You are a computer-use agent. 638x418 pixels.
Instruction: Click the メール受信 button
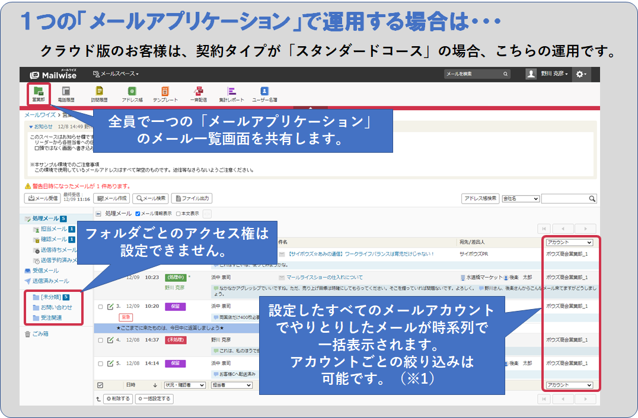click(x=42, y=199)
